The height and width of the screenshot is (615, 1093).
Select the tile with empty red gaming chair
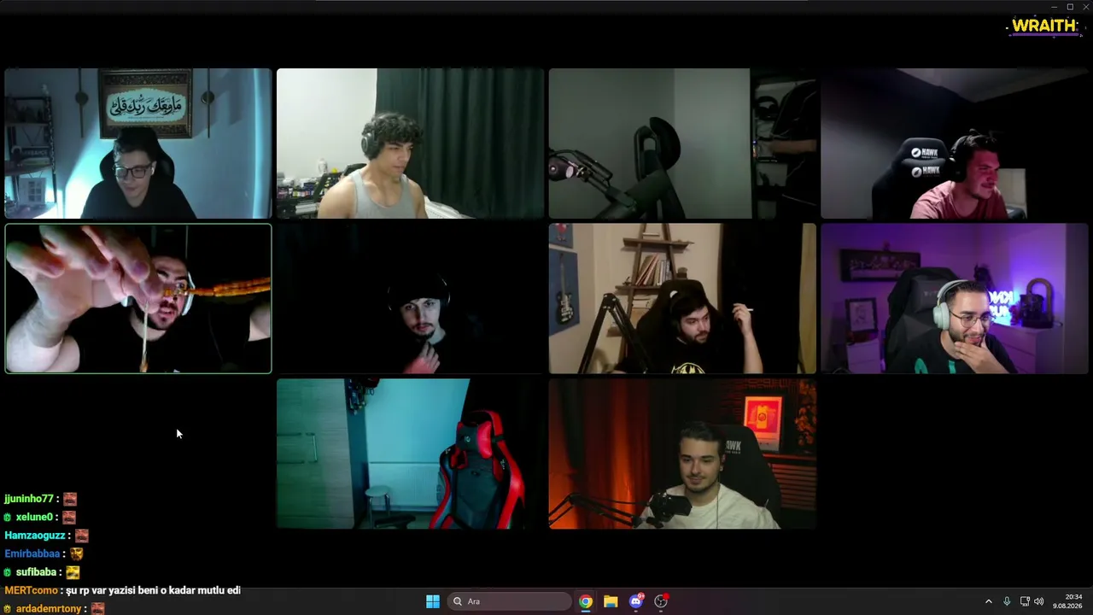point(410,454)
